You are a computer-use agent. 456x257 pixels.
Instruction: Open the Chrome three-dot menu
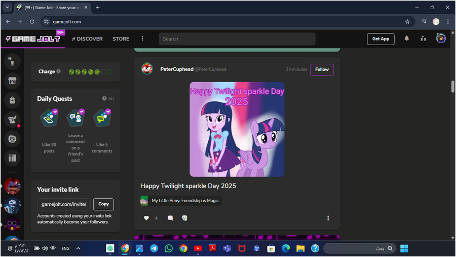(448, 21)
